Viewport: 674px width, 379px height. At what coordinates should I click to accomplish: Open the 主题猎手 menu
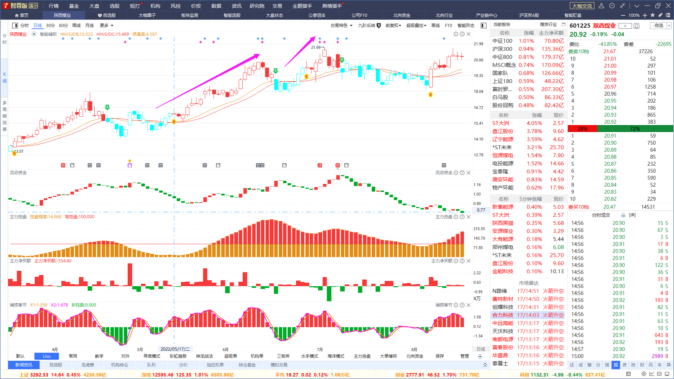click(x=302, y=6)
